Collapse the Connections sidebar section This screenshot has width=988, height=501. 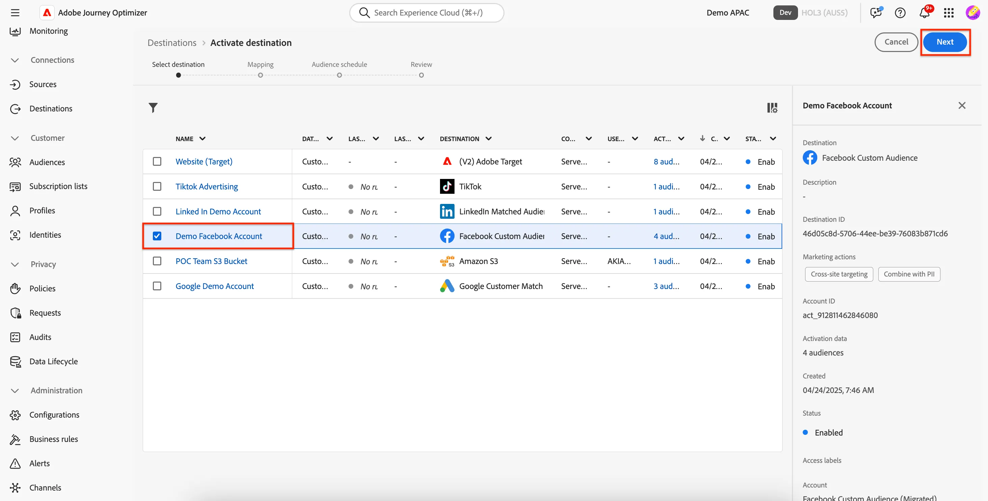[15, 60]
